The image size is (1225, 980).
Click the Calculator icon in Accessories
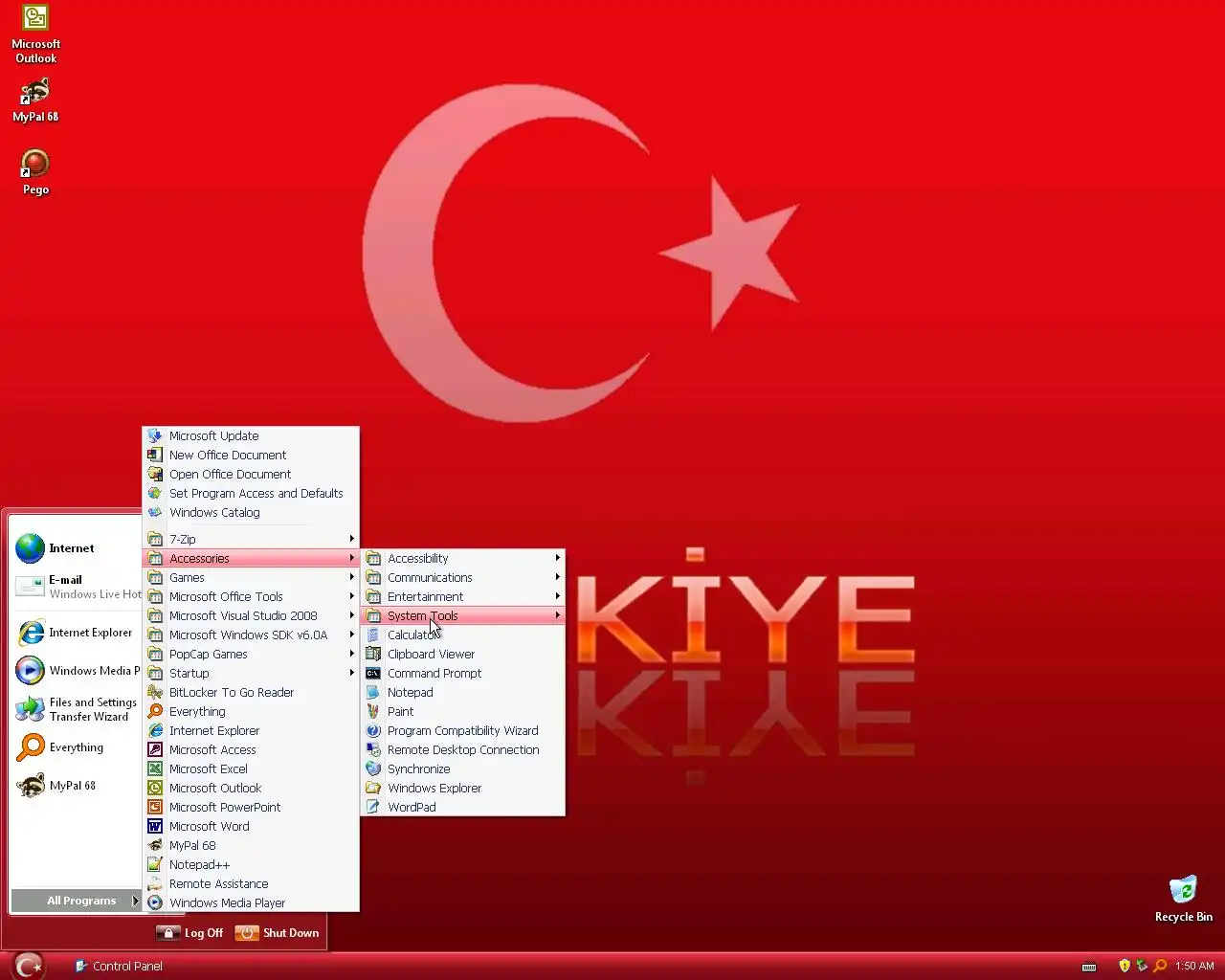pyautogui.click(x=373, y=635)
